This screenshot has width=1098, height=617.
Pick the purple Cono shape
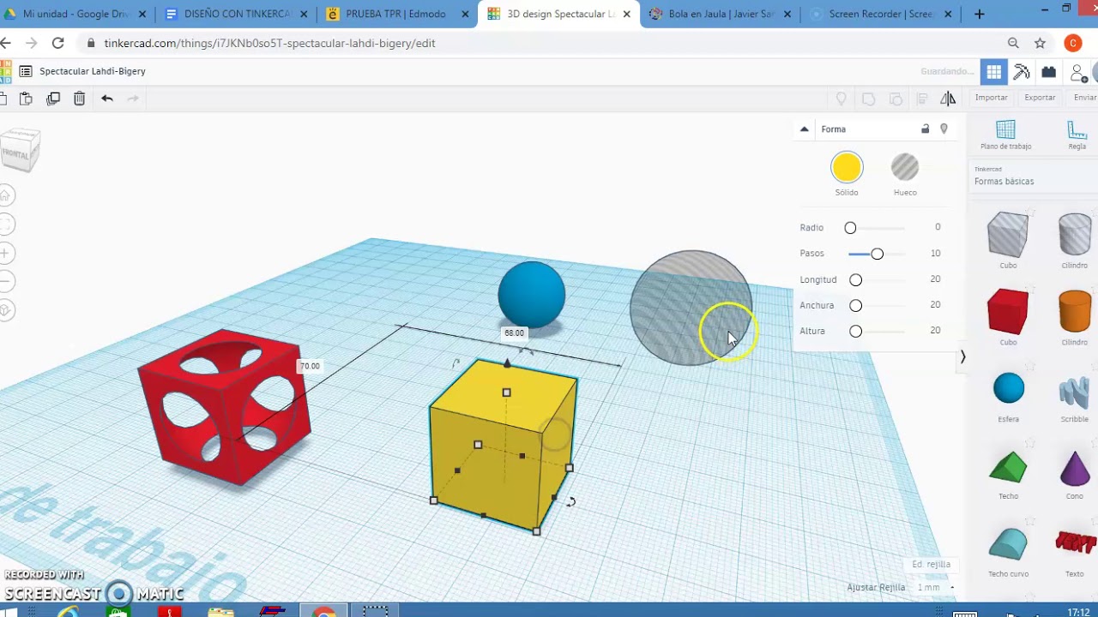pos(1074,468)
